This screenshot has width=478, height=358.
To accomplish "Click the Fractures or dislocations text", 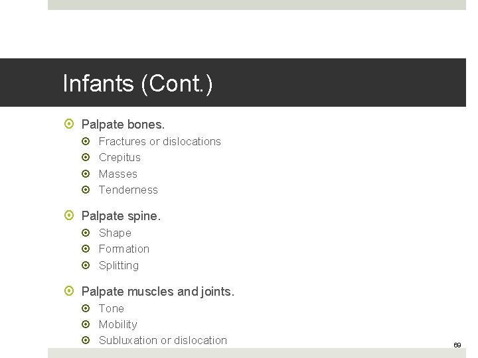I will tap(159, 141).
